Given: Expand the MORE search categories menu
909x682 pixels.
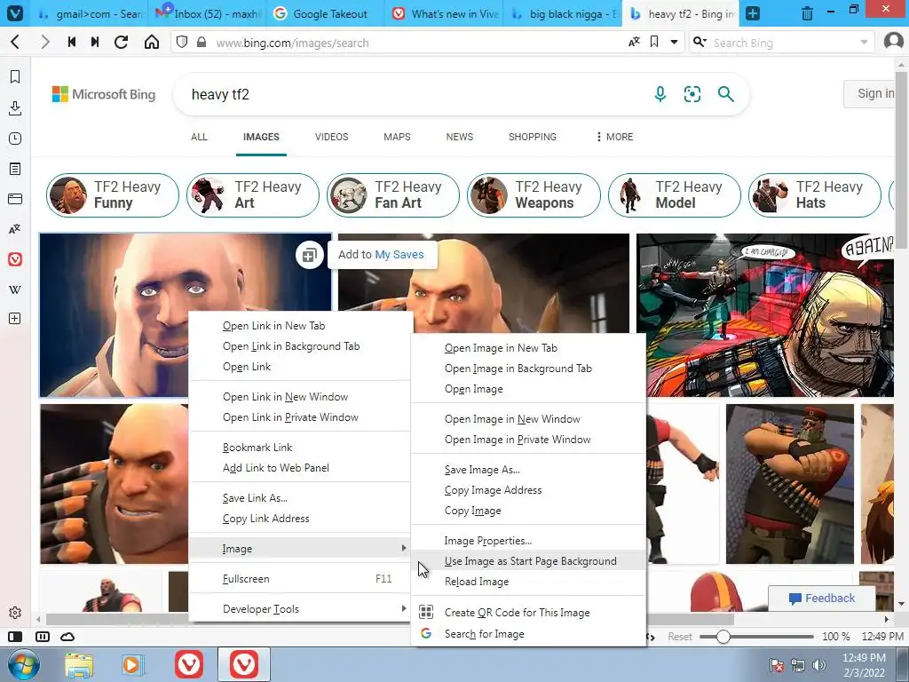Looking at the screenshot, I should tap(614, 137).
